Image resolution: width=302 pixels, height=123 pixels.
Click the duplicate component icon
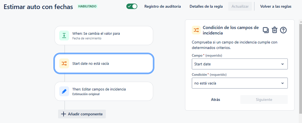(266, 30)
